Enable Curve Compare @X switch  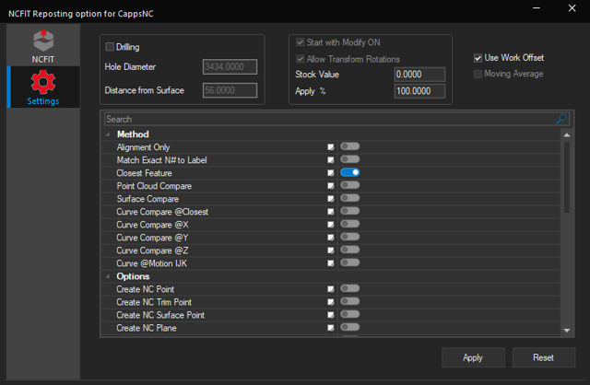[350, 224]
